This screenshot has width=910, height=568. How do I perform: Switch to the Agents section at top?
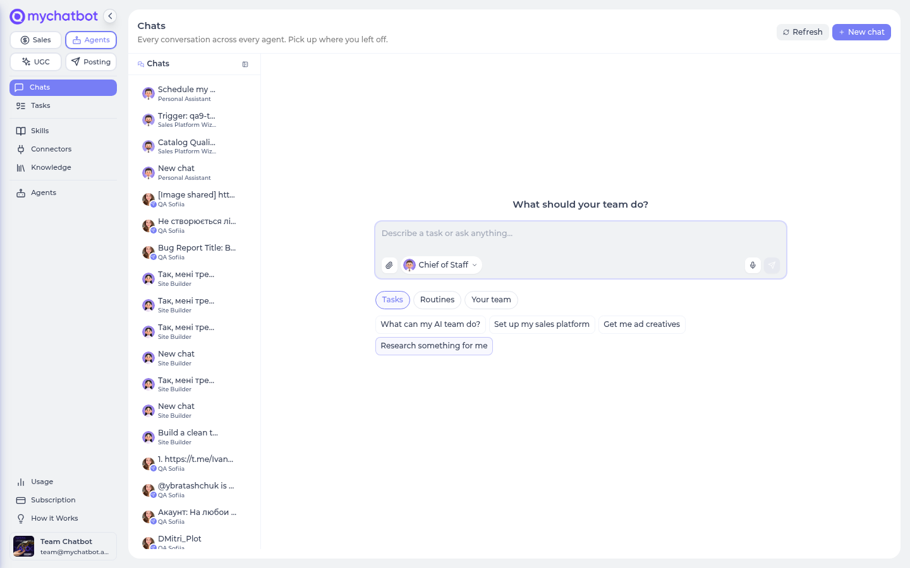pos(91,40)
